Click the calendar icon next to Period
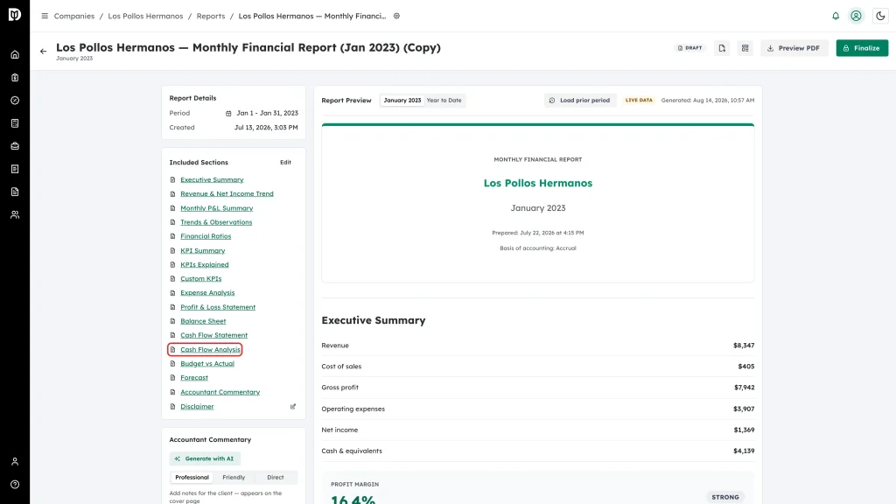The height and width of the screenshot is (504, 896). click(228, 113)
